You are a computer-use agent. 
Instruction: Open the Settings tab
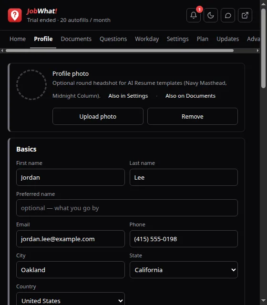click(x=178, y=39)
